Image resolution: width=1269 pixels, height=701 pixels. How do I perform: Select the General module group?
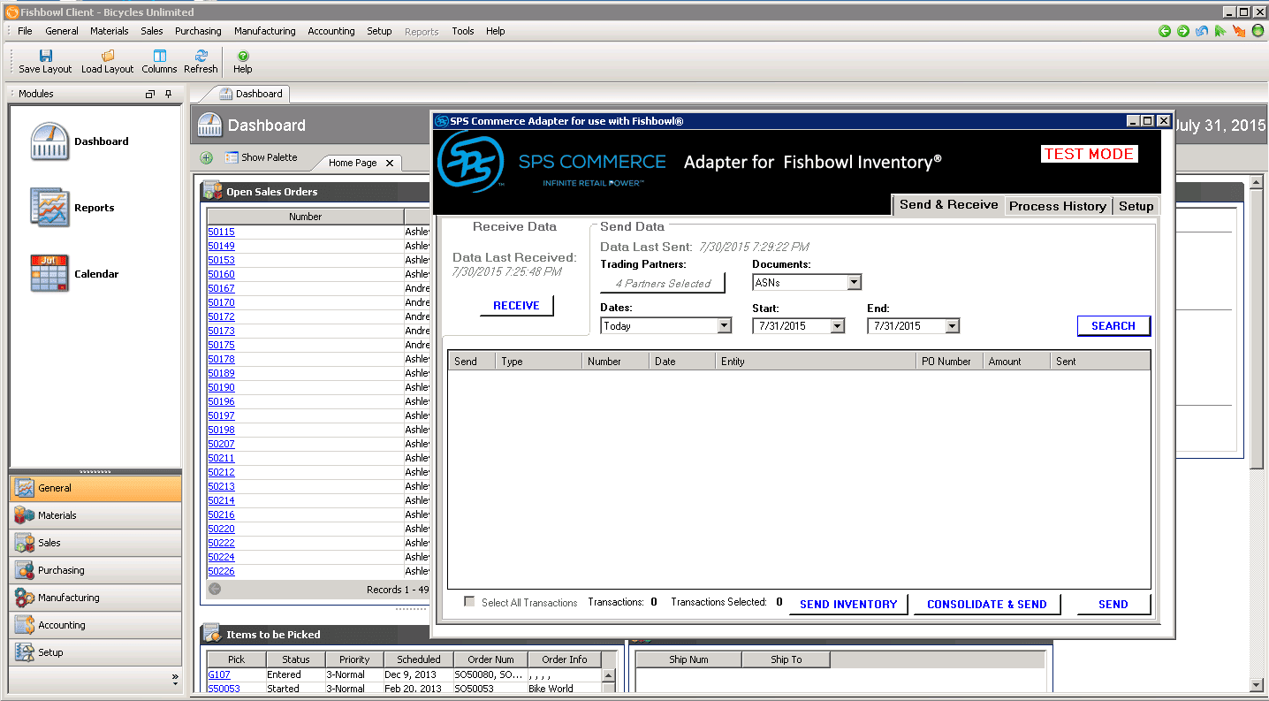pyautogui.click(x=95, y=488)
